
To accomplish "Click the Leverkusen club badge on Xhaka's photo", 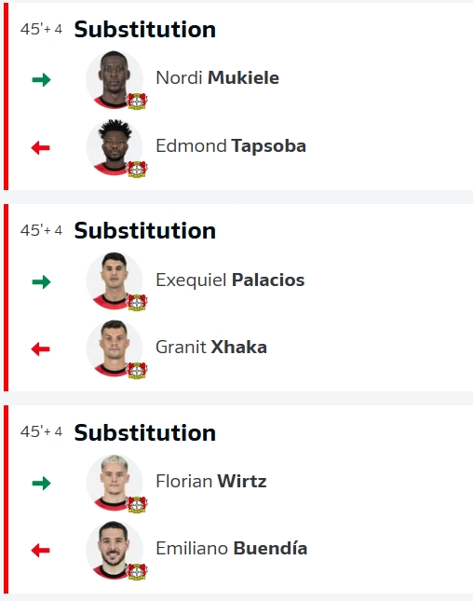I will point(137,371).
